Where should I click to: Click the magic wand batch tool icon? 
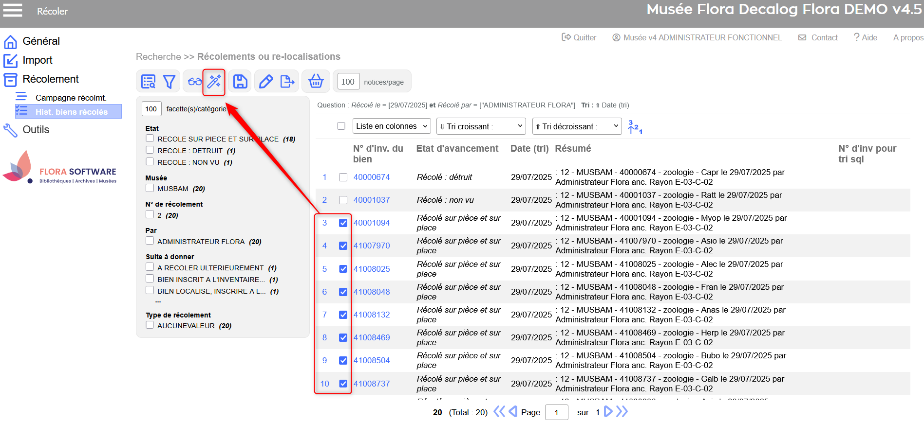click(x=214, y=81)
